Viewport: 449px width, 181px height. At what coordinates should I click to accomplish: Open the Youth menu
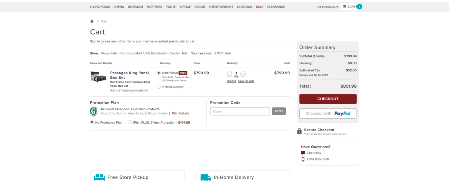[171, 7]
